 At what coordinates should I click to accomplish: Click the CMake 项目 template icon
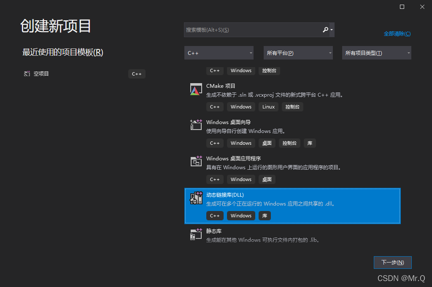click(196, 89)
